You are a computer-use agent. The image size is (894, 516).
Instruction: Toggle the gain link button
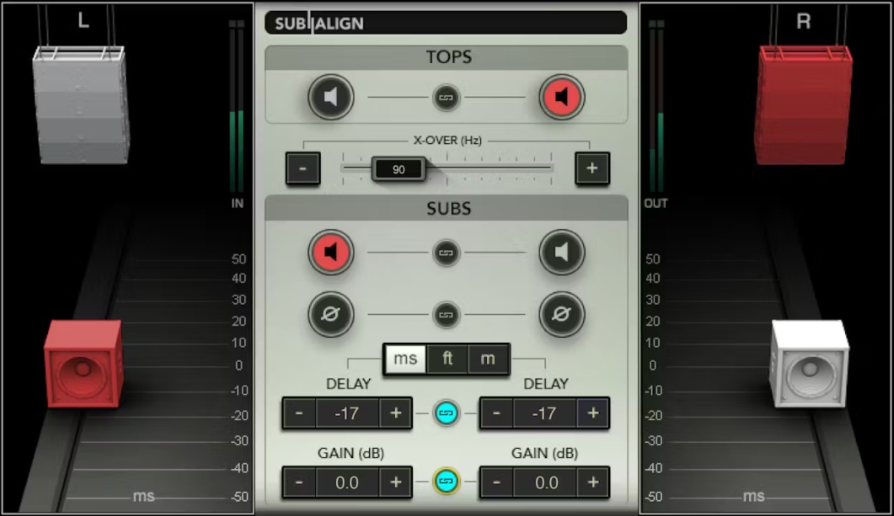(446, 481)
